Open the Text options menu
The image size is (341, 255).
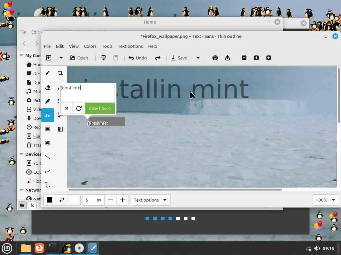point(130,46)
